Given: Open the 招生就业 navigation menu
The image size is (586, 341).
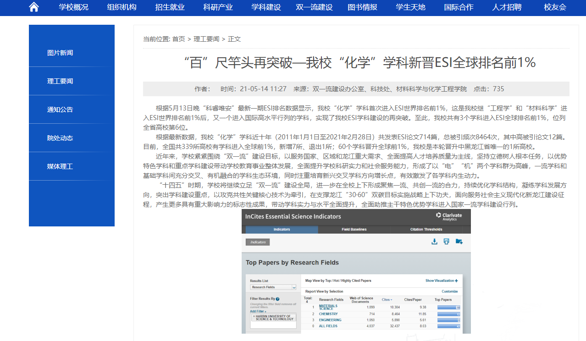Looking at the screenshot, I should 170,7.
